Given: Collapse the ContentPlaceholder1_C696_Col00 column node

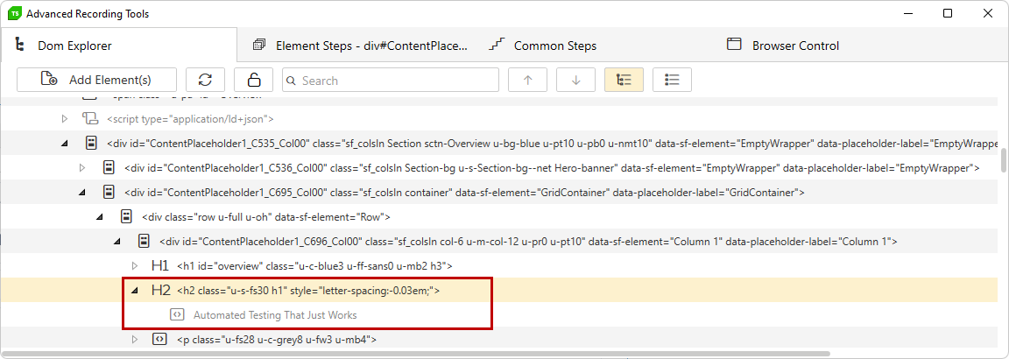Looking at the screenshot, I should [x=116, y=242].
